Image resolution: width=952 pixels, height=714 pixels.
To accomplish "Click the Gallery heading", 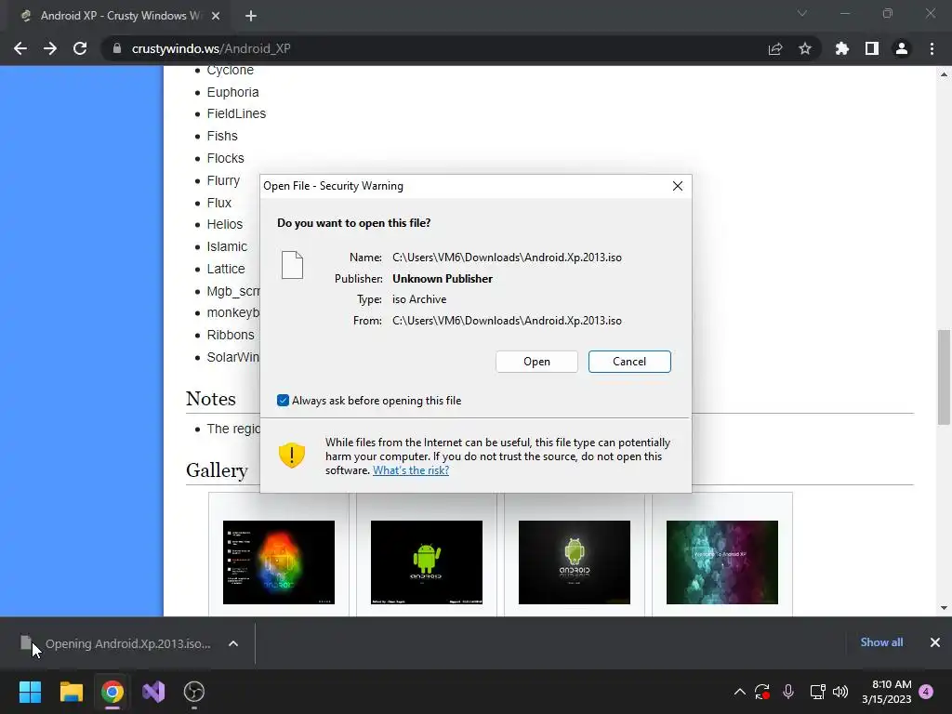I will click(x=217, y=470).
